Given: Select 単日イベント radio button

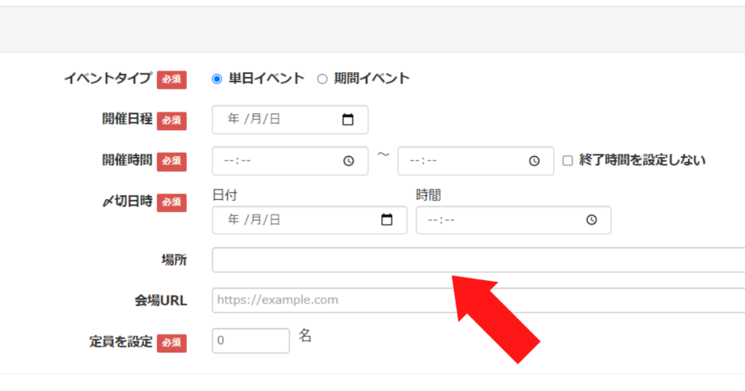Looking at the screenshot, I should [x=217, y=78].
